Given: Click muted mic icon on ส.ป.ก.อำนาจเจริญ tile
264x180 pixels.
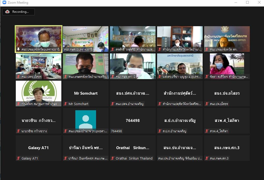Looking at the screenshot, I should click(160, 131).
